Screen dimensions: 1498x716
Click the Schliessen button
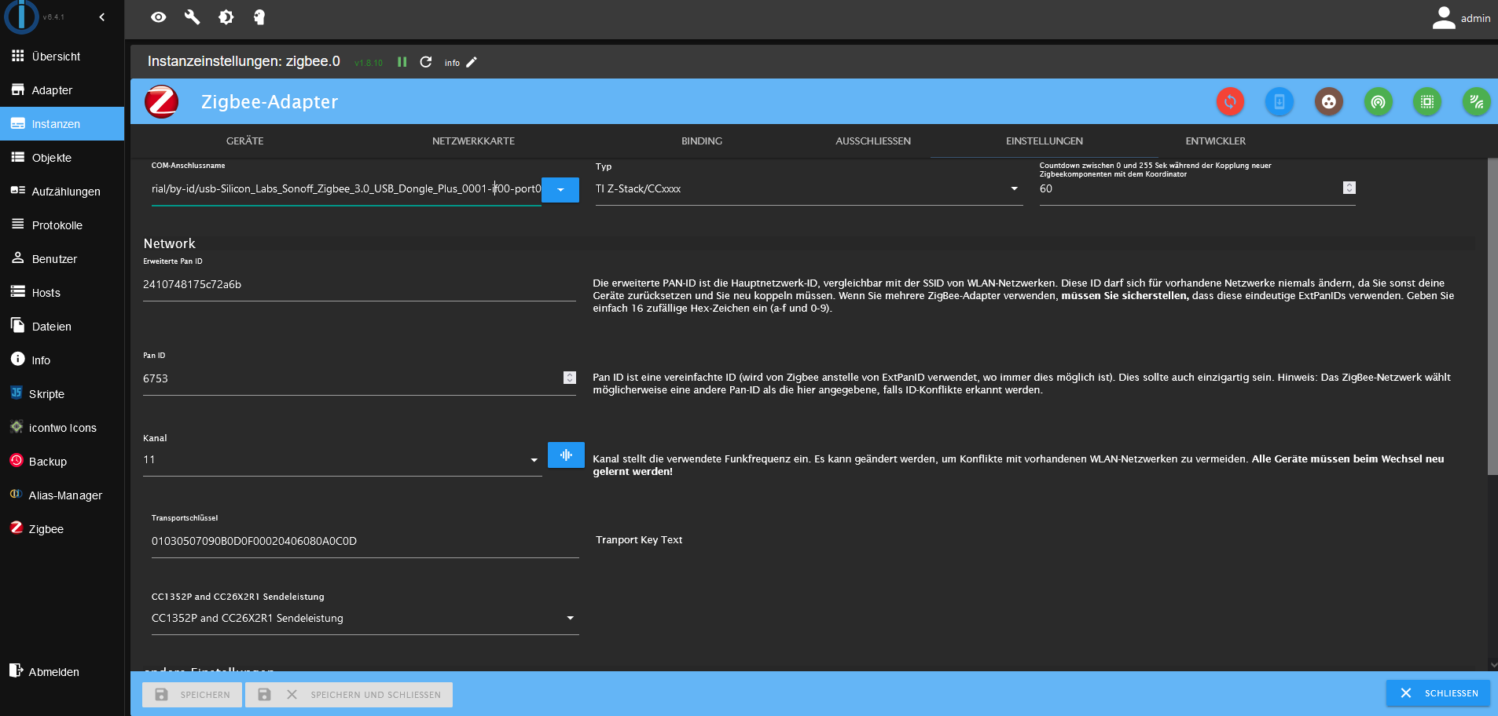(x=1438, y=693)
